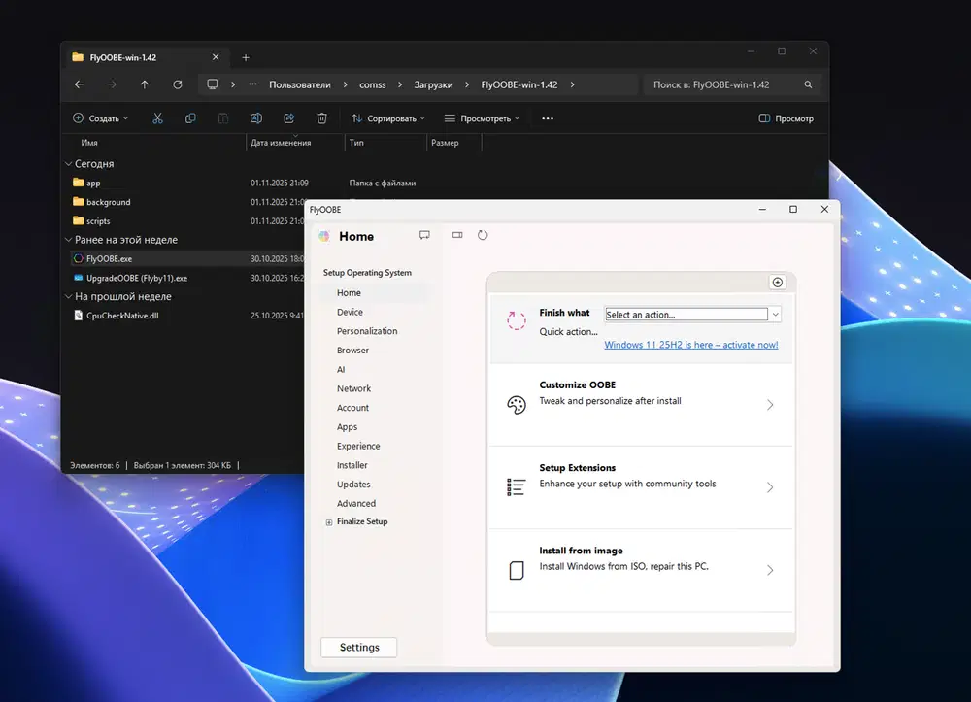Click the Settings button
This screenshot has width=971, height=702.
point(358,647)
